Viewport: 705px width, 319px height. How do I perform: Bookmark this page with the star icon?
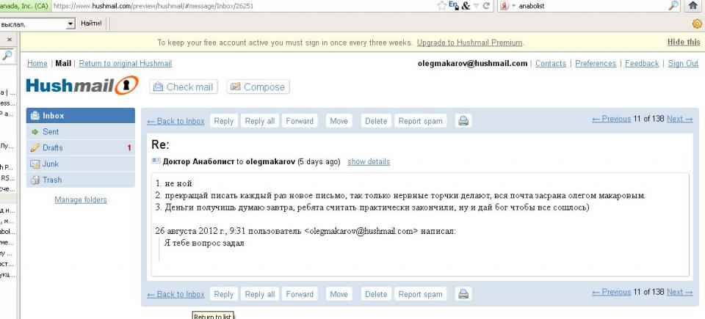coord(442,6)
